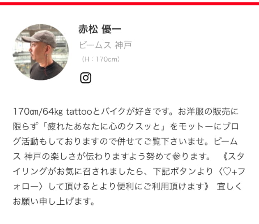Click the bio line starting with グ活動もしております
The width and height of the screenshot is (259, 224).
(125, 141)
